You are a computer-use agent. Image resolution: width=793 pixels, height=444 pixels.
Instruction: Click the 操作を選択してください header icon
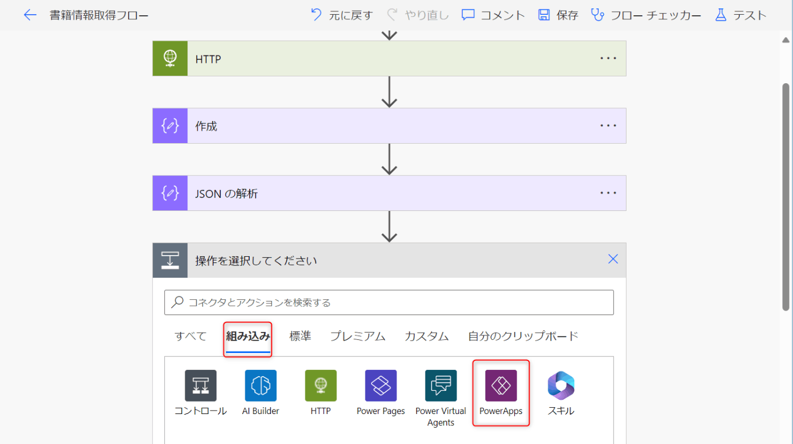(170, 260)
